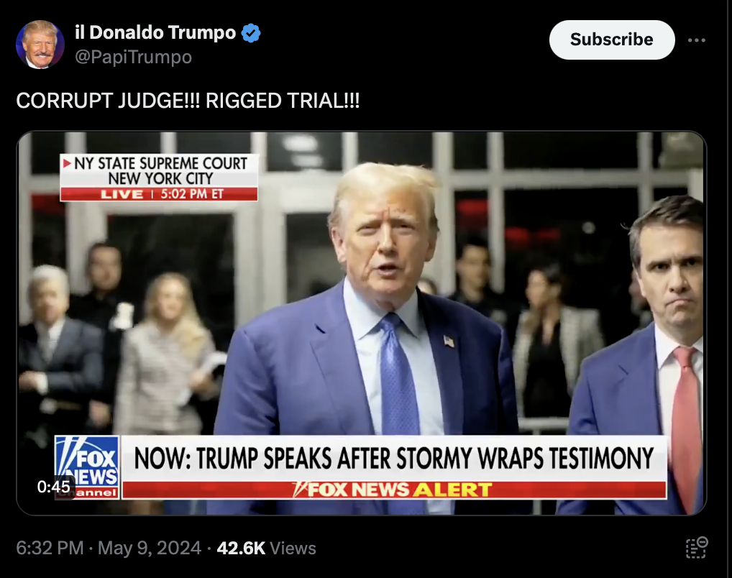Viewport: 732px width, 578px height.
Task: Click the 6:32 PM timestamp
Action: click(50, 548)
